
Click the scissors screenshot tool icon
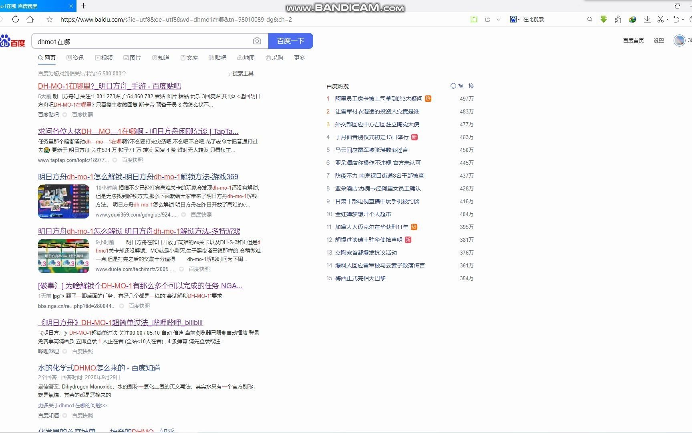pyautogui.click(x=660, y=19)
